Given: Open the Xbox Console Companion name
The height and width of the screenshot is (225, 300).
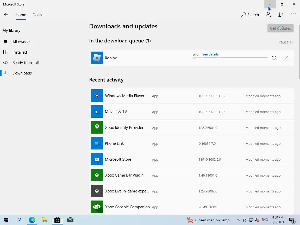Looking at the screenshot, I should pyautogui.click(x=127, y=207).
